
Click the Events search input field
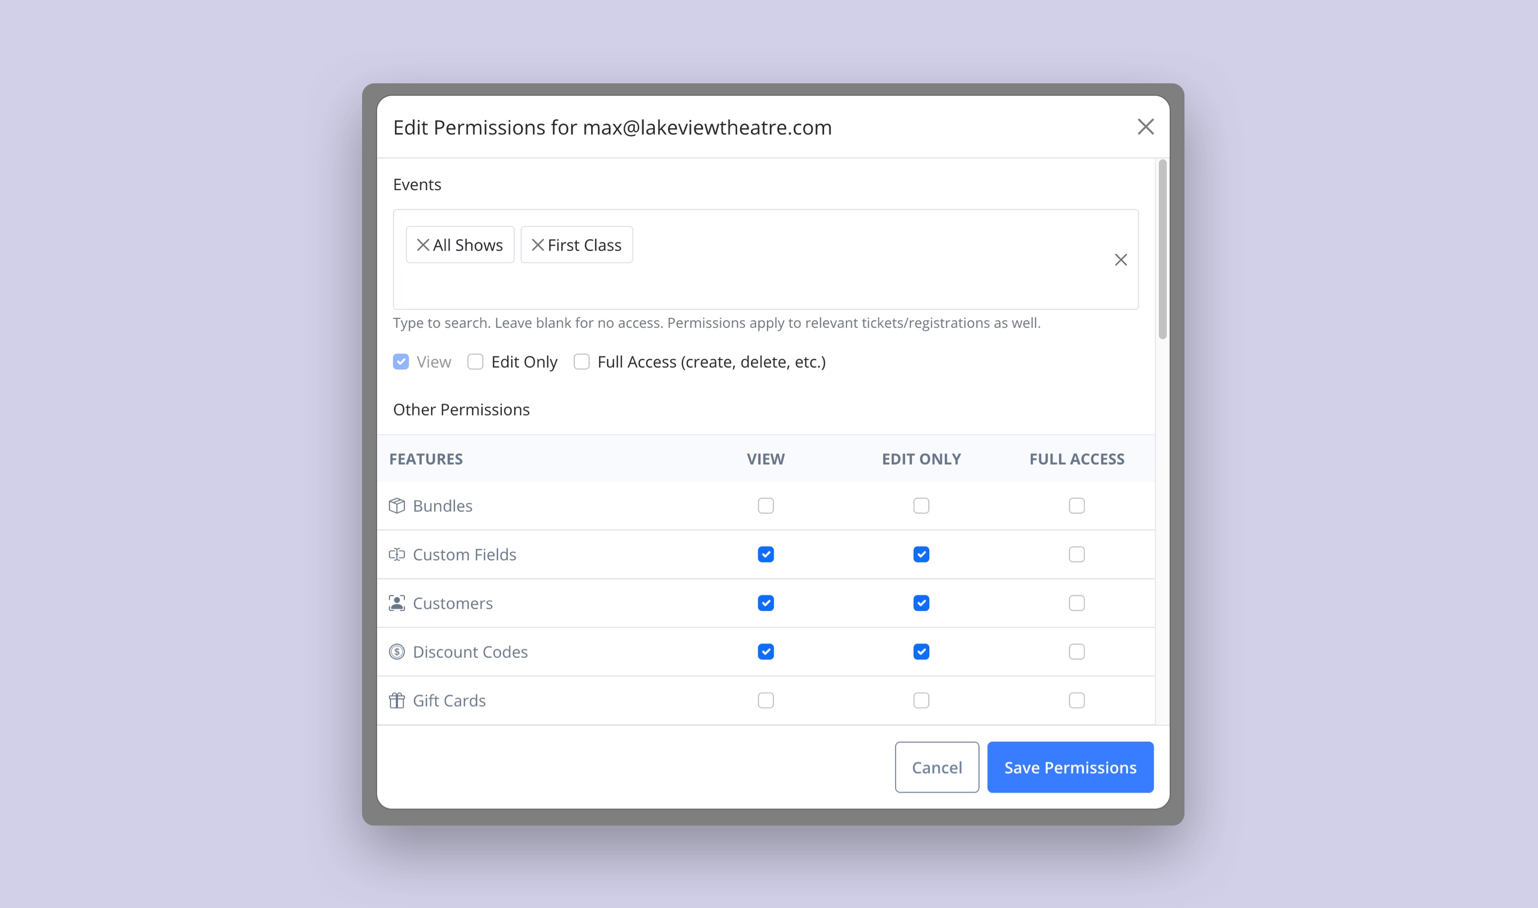[765, 260]
